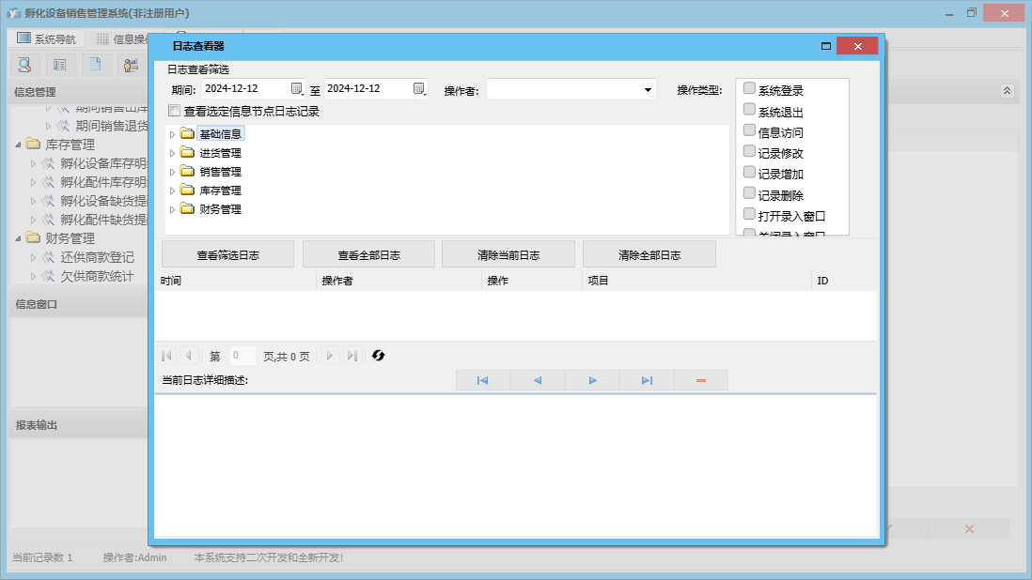The image size is (1032, 580).
Task: Click the search icon in main toolbar
Action: tap(25, 65)
